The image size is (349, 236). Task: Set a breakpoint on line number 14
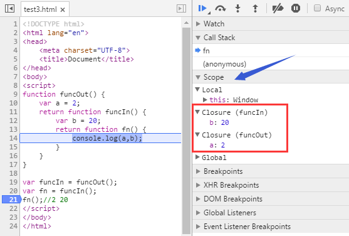(x=13, y=138)
